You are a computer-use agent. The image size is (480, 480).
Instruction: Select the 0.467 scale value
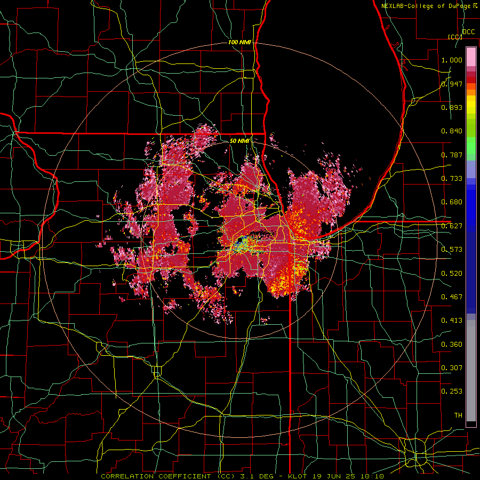coord(452,297)
